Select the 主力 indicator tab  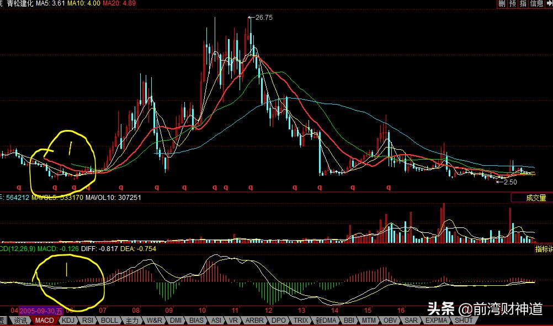(132, 320)
